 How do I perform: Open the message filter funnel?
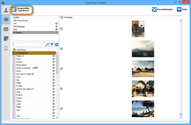point(52,45)
